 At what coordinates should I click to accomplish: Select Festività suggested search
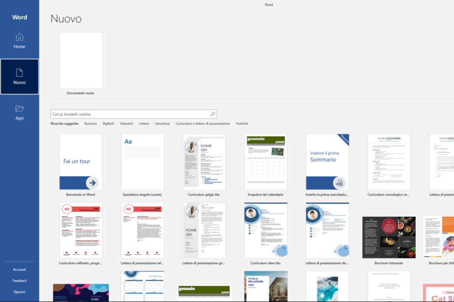[x=242, y=123]
